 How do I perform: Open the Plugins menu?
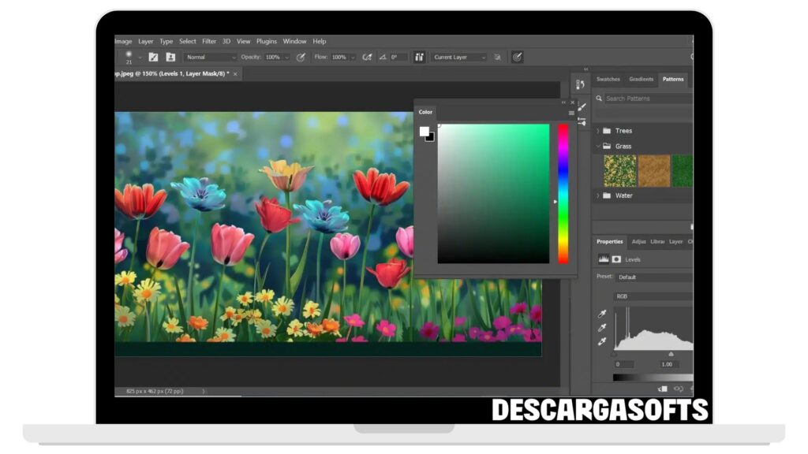267,41
